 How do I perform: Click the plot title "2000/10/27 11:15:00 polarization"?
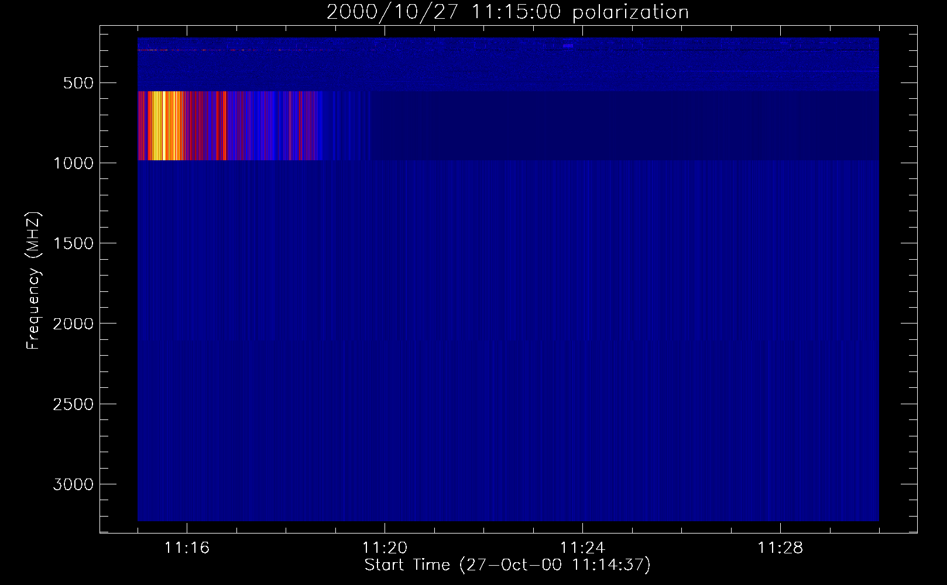click(507, 12)
